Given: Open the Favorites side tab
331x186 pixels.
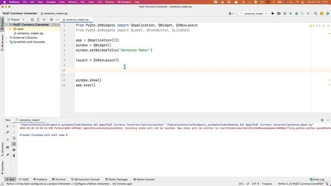Looking at the screenshot, I should click(2, 167).
